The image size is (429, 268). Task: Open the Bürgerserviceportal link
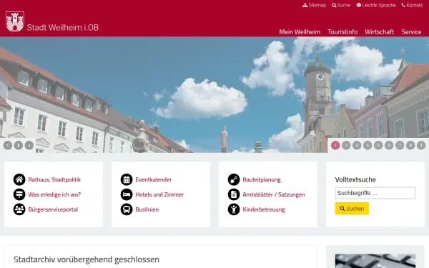(53, 209)
